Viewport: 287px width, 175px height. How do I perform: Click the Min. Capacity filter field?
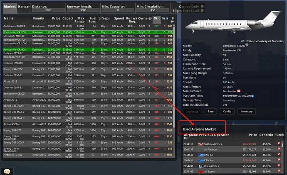118,10
